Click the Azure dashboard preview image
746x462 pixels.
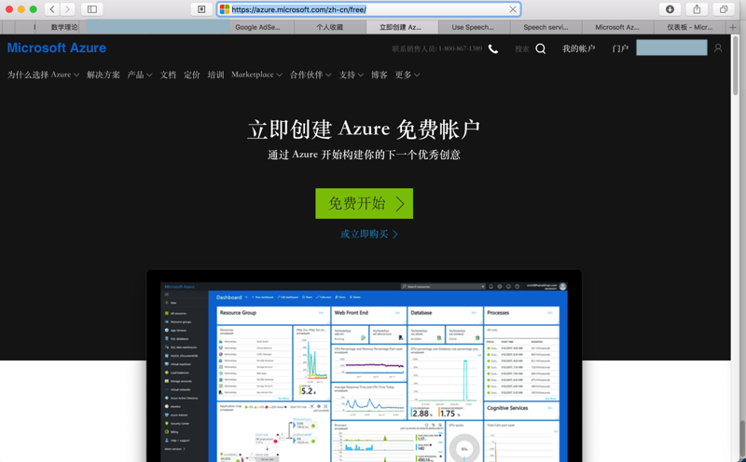pos(364,366)
